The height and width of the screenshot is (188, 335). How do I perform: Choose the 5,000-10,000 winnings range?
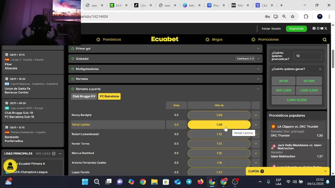click(297, 100)
